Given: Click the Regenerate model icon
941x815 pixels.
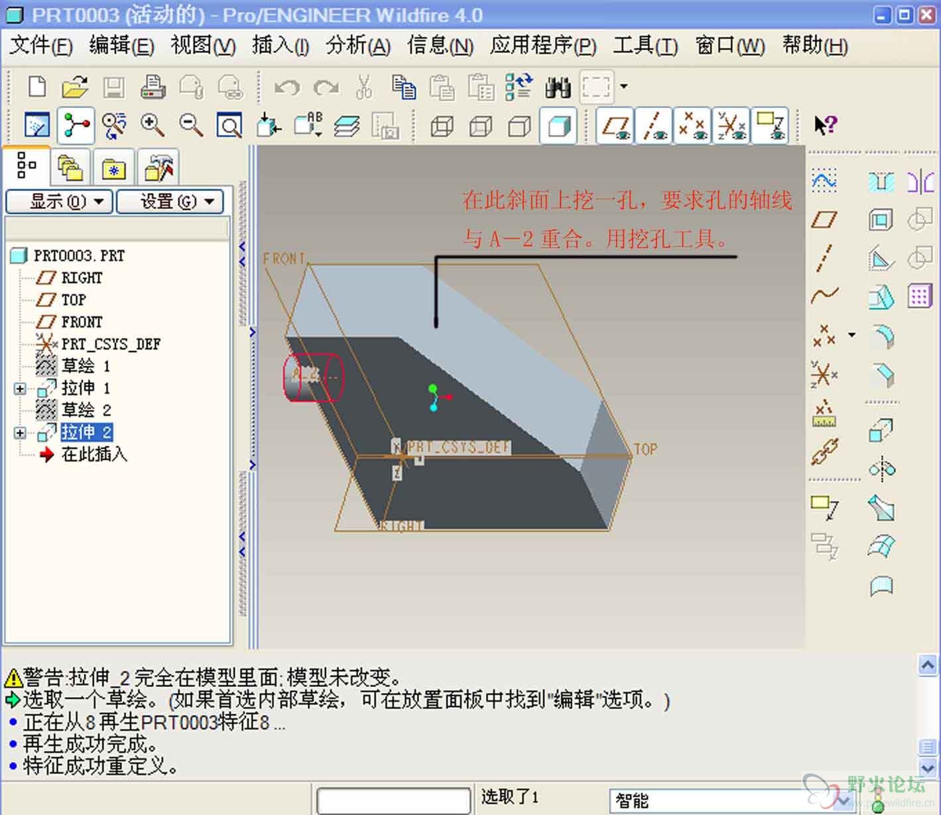Looking at the screenshot, I should click(x=519, y=87).
